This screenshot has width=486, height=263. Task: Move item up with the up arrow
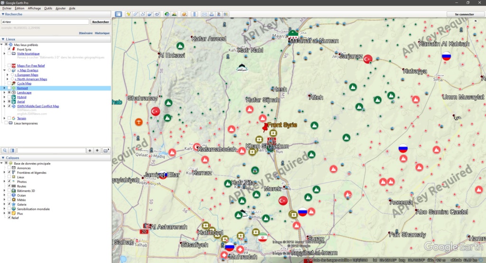pos(90,150)
